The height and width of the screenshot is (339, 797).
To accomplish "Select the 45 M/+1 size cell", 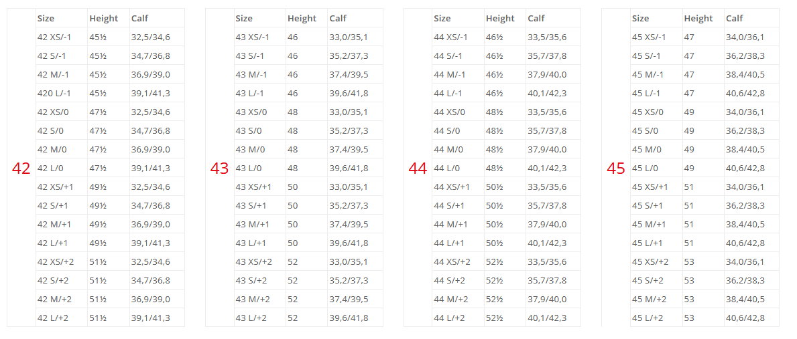I will [656, 225].
